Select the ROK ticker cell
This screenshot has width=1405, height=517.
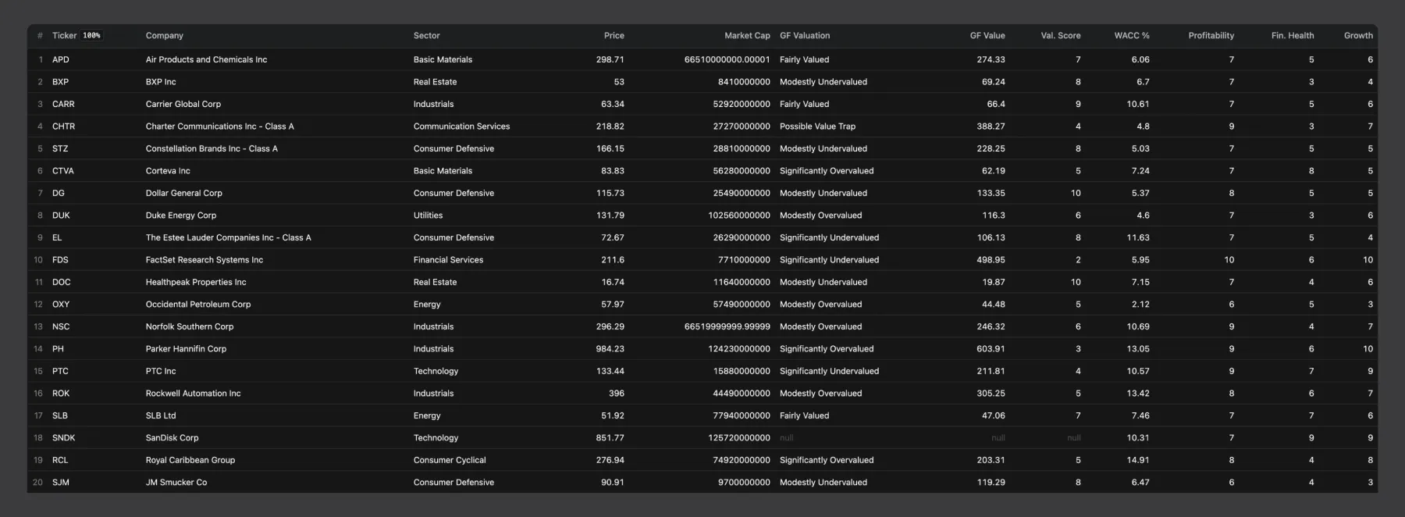coord(61,394)
